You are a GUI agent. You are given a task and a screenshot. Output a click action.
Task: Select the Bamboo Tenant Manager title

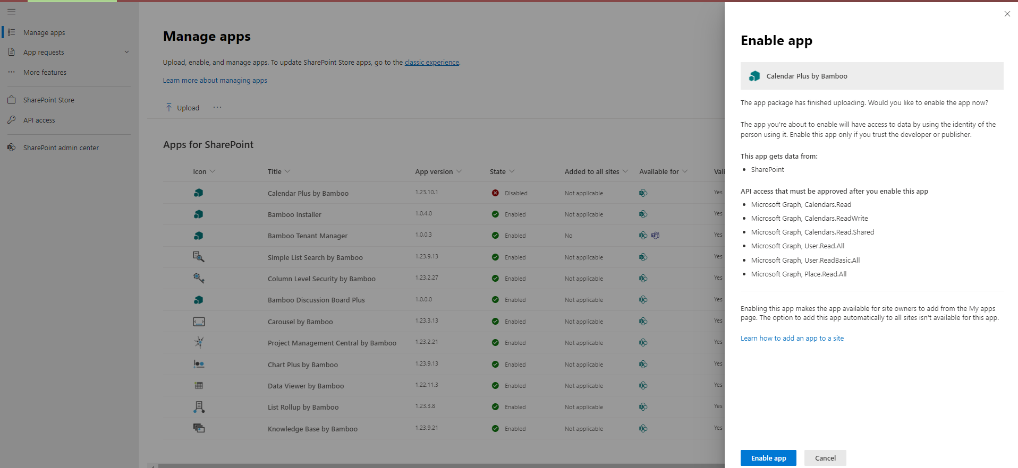tap(308, 236)
